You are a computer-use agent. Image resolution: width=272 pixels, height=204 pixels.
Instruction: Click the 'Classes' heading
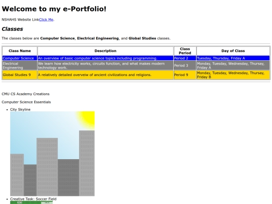pyautogui.click(x=12, y=29)
